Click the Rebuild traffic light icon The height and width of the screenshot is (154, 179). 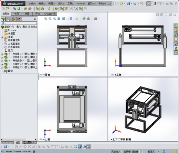click(155, 4)
